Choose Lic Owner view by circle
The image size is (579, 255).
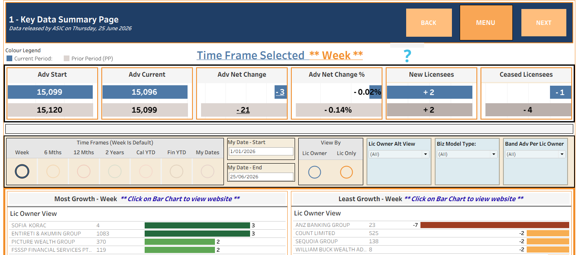315,172
